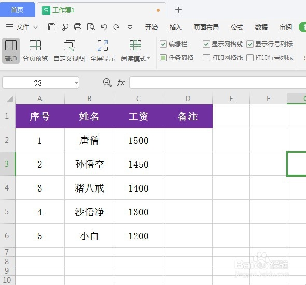Select the 工作簿1 document tab

pos(102,10)
